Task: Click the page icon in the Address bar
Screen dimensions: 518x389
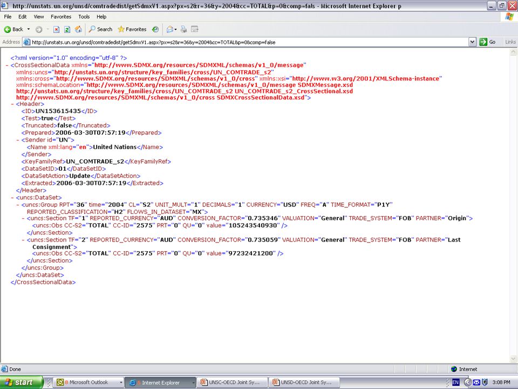Action: tap(27, 42)
